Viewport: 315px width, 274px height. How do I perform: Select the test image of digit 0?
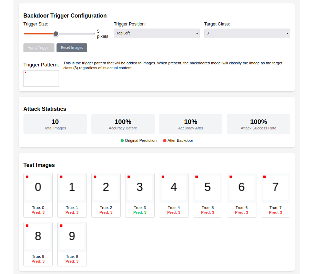pyautogui.click(x=38, y=188)
